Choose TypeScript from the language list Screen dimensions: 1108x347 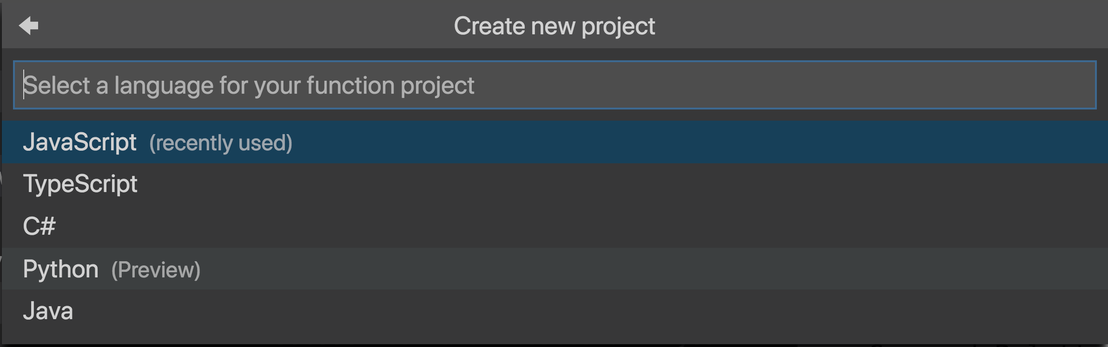click(x=80, y=184)
